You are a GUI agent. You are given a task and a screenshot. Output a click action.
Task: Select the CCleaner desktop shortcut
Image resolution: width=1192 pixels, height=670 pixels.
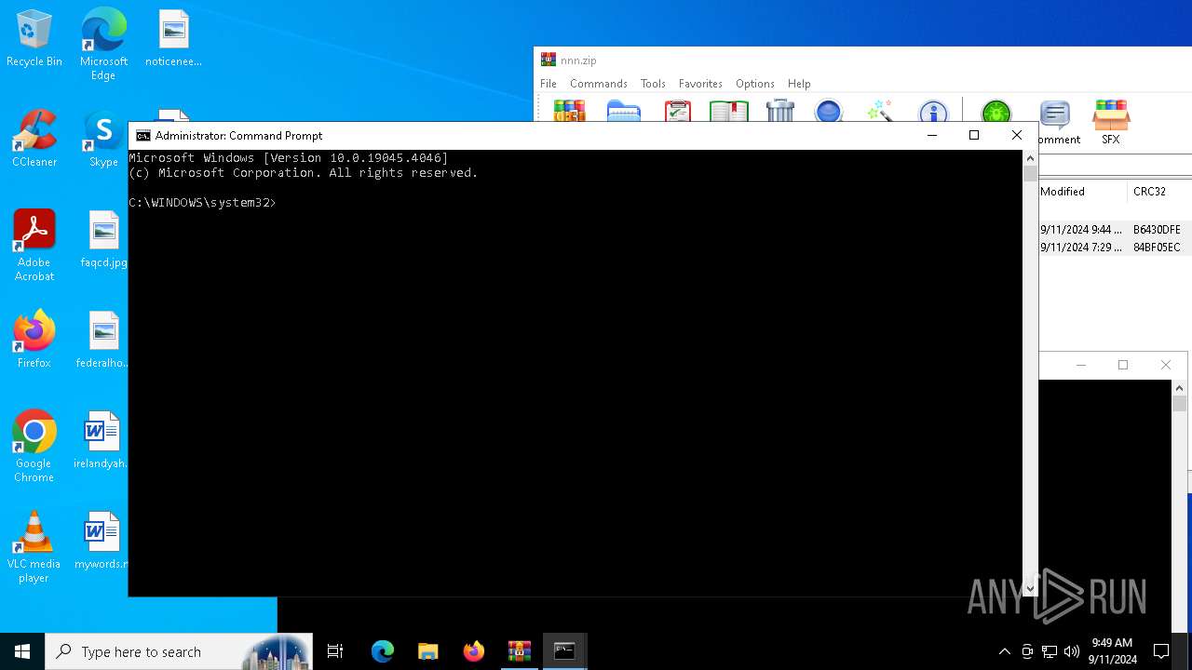tap(34, 140)
